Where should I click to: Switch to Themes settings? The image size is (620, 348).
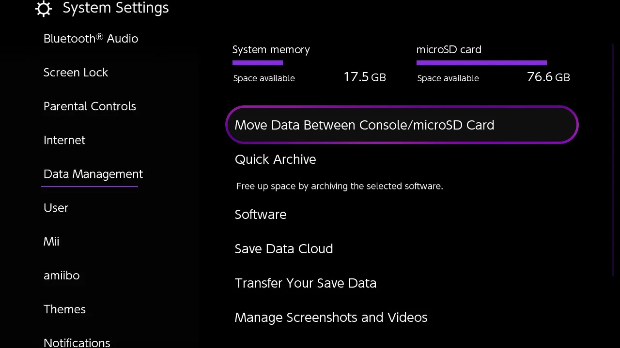[x=64, y=309]
